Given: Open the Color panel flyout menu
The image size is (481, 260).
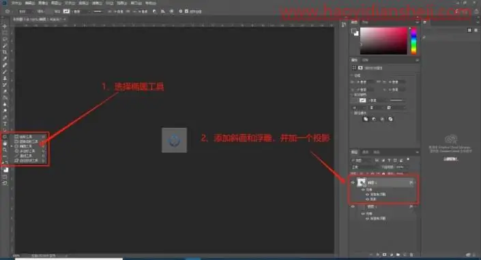Looking at the screenshot, I should [x=417, y=22].
